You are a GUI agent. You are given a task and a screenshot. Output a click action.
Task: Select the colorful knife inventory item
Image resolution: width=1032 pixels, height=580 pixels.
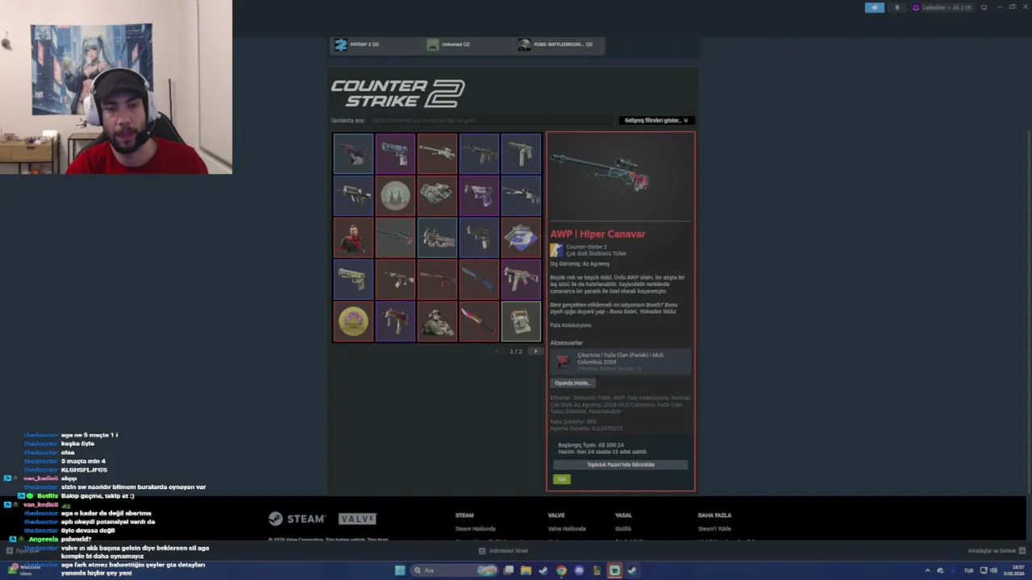point(479,321)
